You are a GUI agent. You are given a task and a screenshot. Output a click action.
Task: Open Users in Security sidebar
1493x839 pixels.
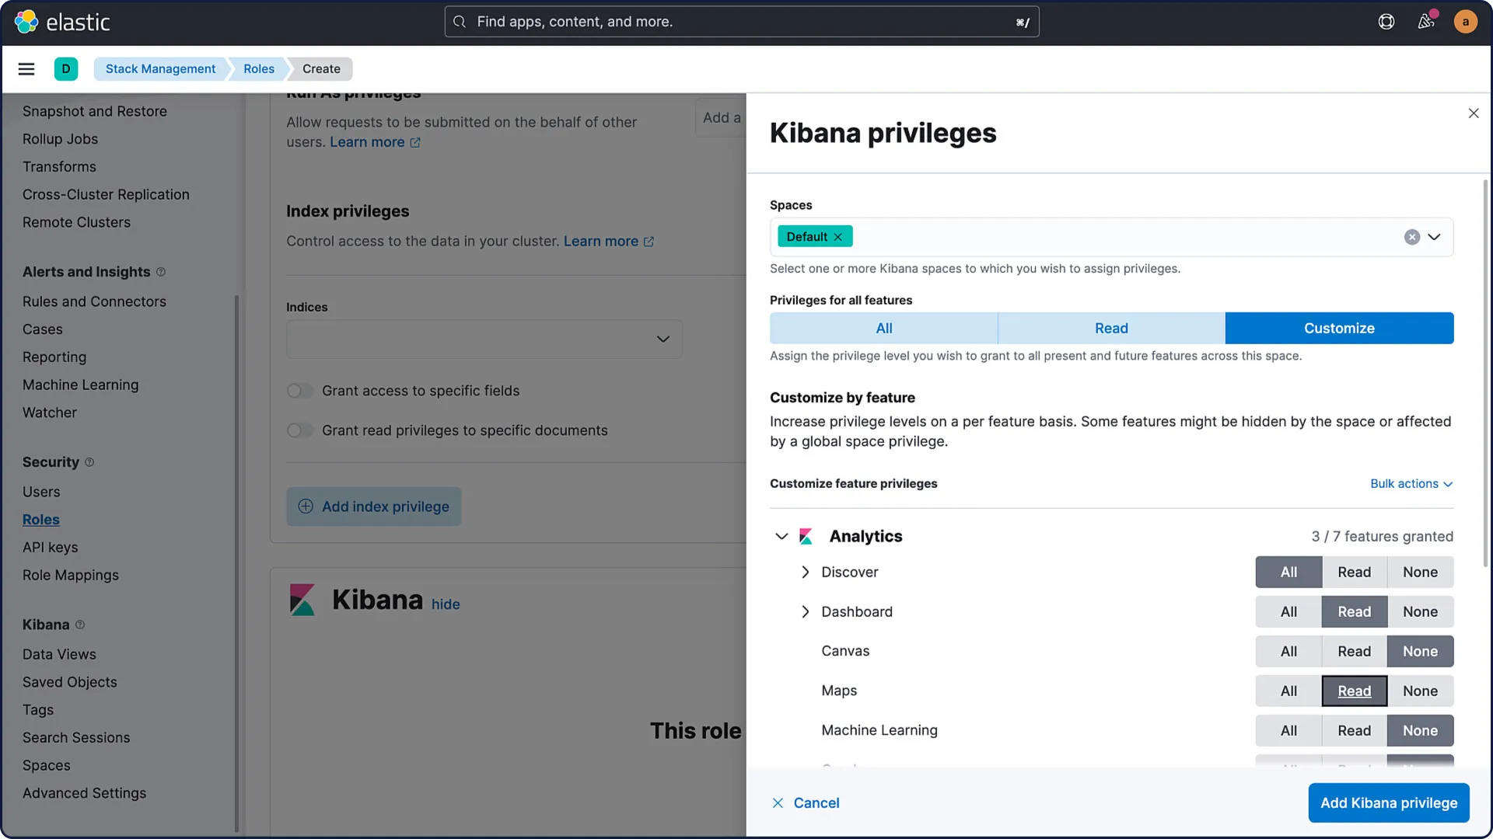41,492
